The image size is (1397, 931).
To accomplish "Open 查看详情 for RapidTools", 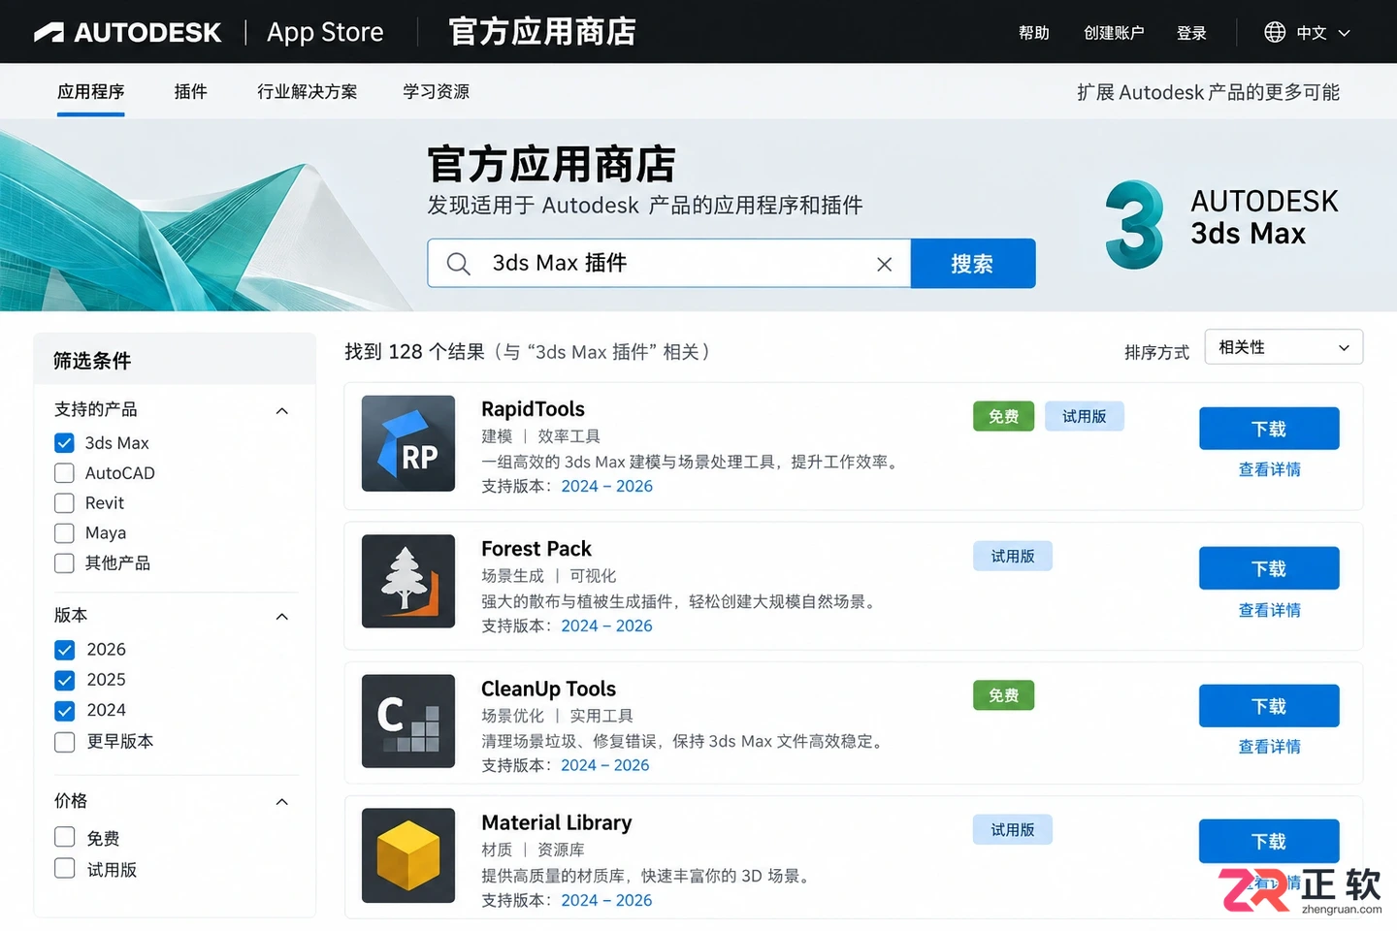I will 1269,469.
